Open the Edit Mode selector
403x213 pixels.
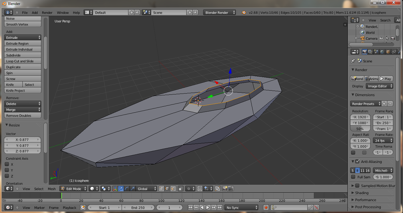pos(74,189)
